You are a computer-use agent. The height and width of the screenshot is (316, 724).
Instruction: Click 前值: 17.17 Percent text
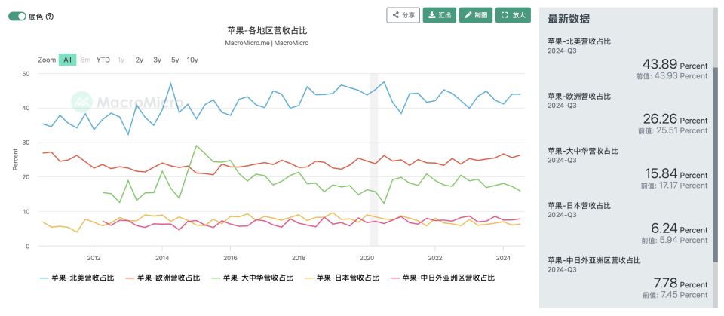point(674,186)
